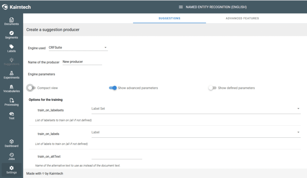The image size is (307, 178).
Task: Enable the Compact view toggle
Action: pos(31,88)
